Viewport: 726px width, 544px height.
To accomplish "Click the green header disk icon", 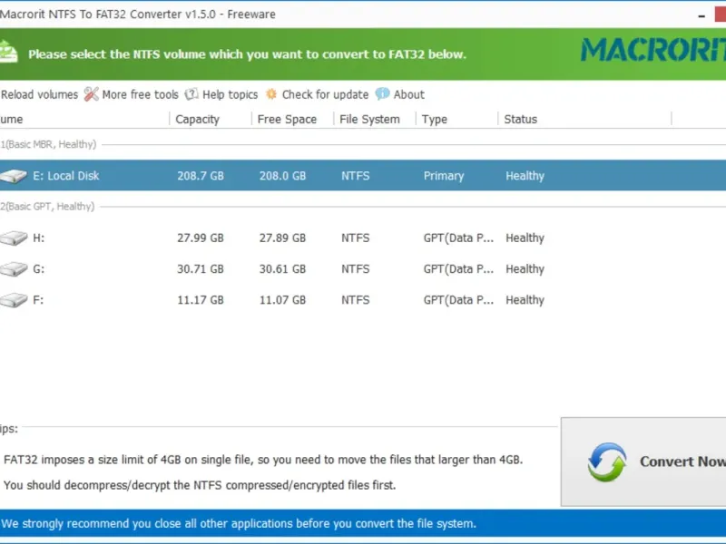I will click(8, 52).
